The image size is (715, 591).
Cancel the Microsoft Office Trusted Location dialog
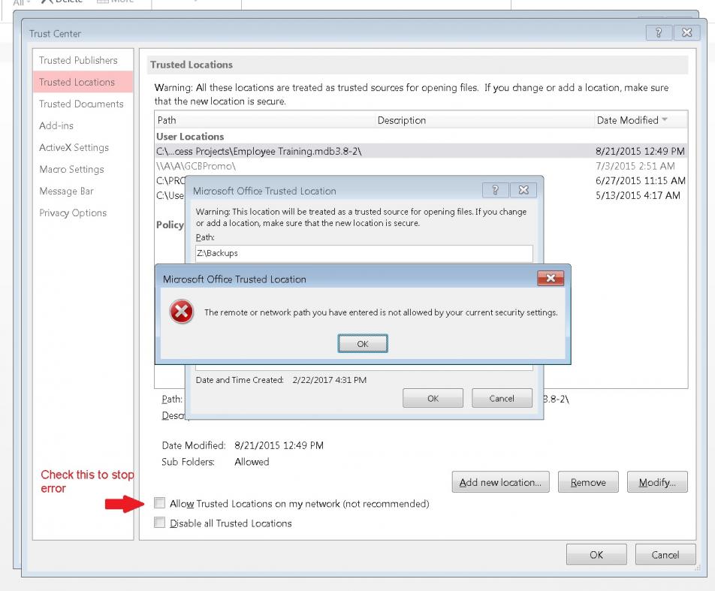click(502, 397)
